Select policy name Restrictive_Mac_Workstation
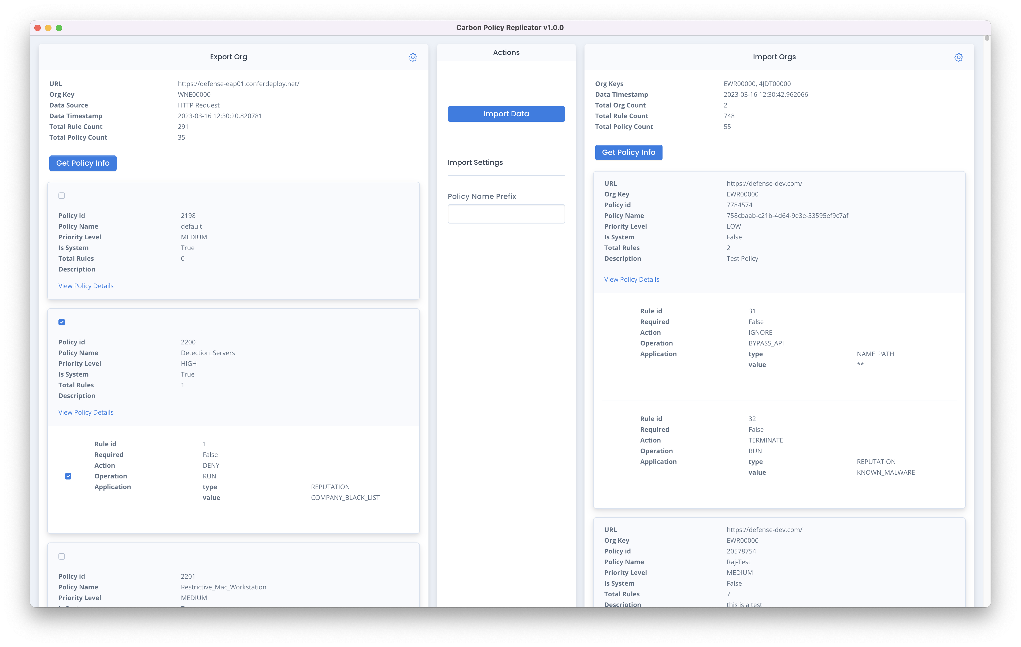The width and height of the screenshot is (1021, 647). click(223, 587)
